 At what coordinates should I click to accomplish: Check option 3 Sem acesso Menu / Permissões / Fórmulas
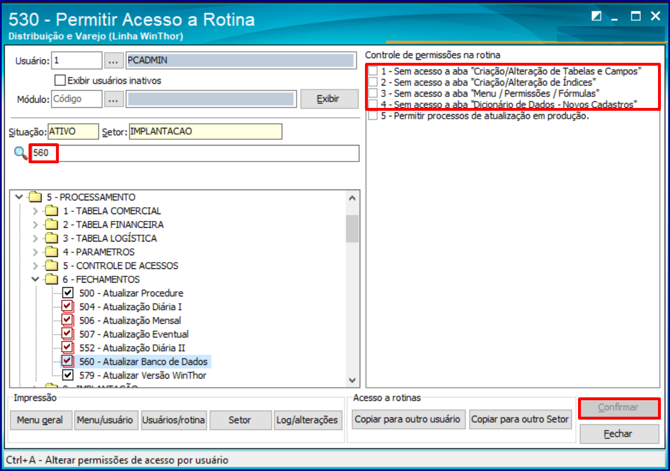(373, 93)
